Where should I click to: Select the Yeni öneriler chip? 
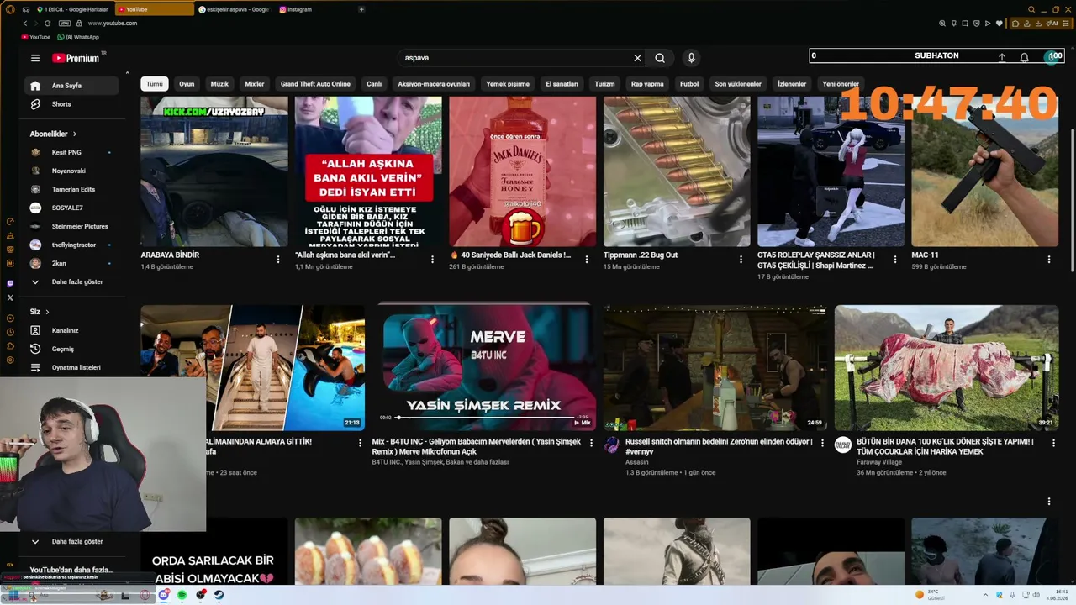pyautogui.click(x=841, y=84)
